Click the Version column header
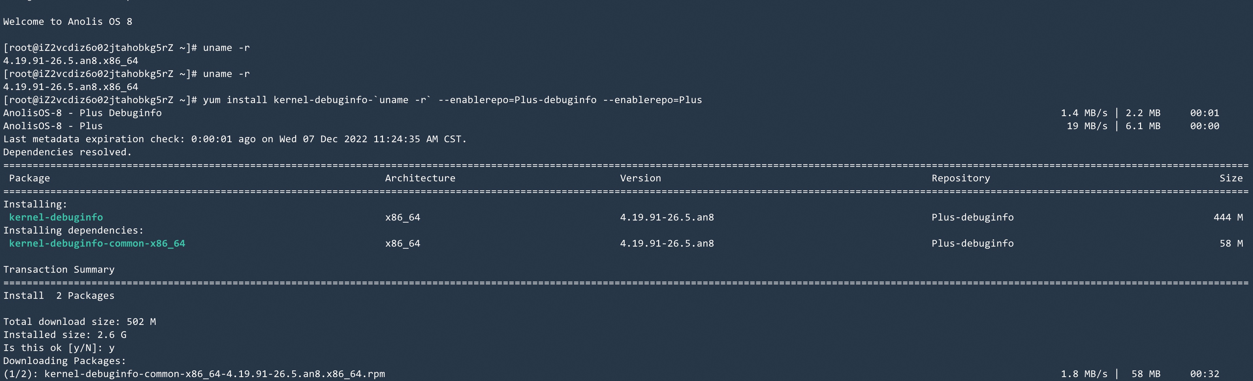This screenshot has width=1253, height=381. [640, 178]
